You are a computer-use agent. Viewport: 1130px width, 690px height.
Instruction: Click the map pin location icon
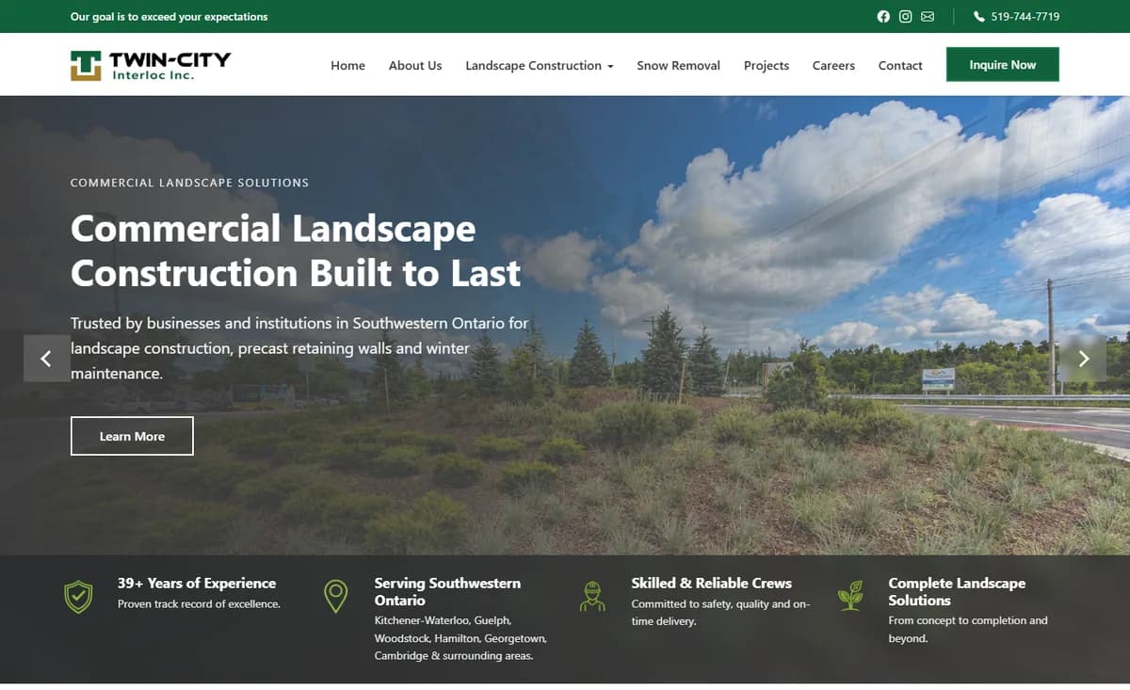pyautogui.click(x=335, y=597)
